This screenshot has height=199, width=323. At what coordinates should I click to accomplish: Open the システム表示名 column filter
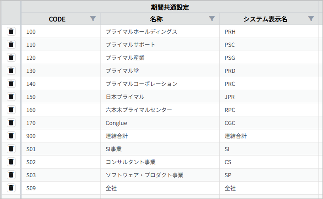311,19
